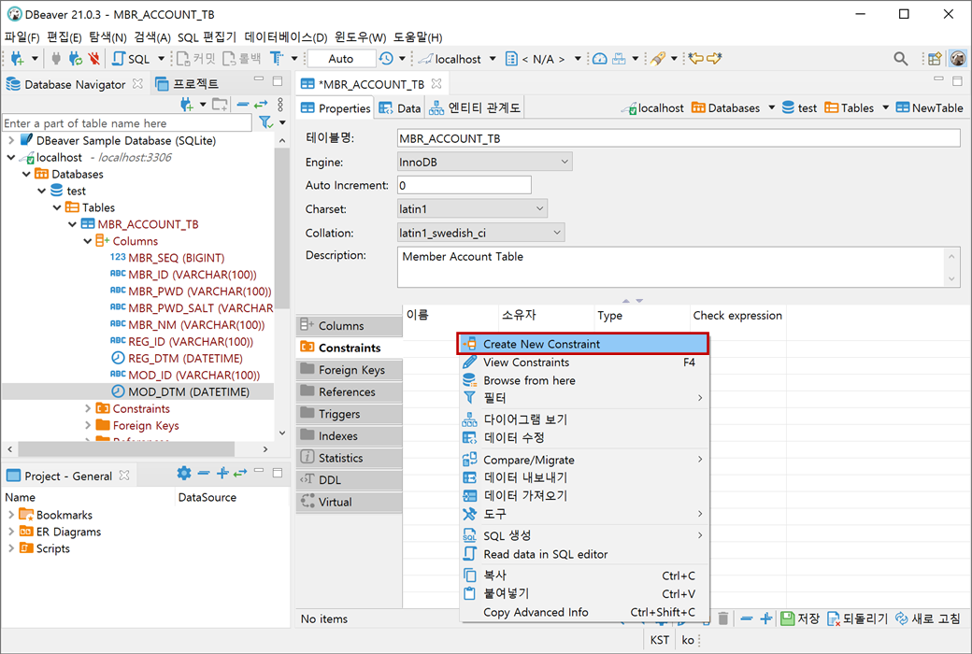Click the bottom bar plus add icon
The width and height of the screenshot is (972, 654).
pos(766,618)
